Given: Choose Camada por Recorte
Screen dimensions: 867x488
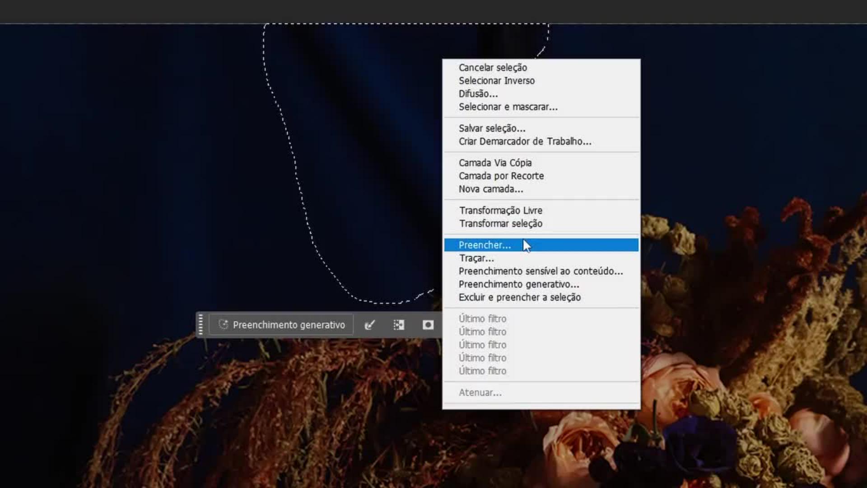Looking at the screenshot, I should 501,176.
